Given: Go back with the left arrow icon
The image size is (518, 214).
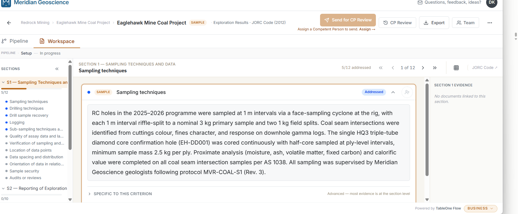Looking at the screenshot, I should [9, 23].
